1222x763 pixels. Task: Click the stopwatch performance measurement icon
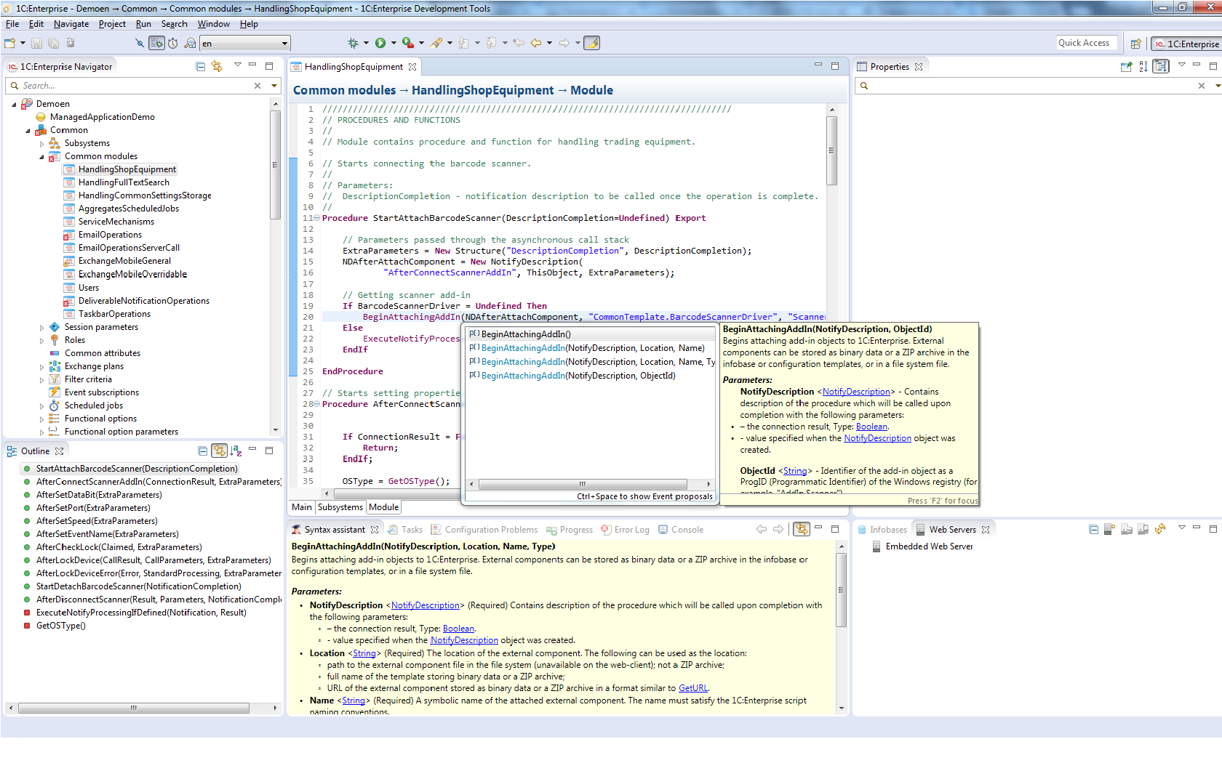(173, 43)
